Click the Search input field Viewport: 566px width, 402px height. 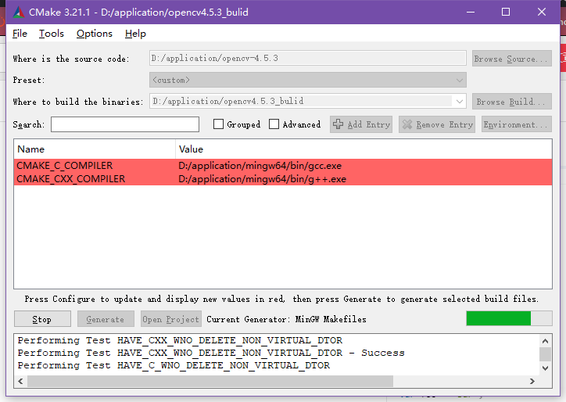pyautogui.click(x=125, y=124)
